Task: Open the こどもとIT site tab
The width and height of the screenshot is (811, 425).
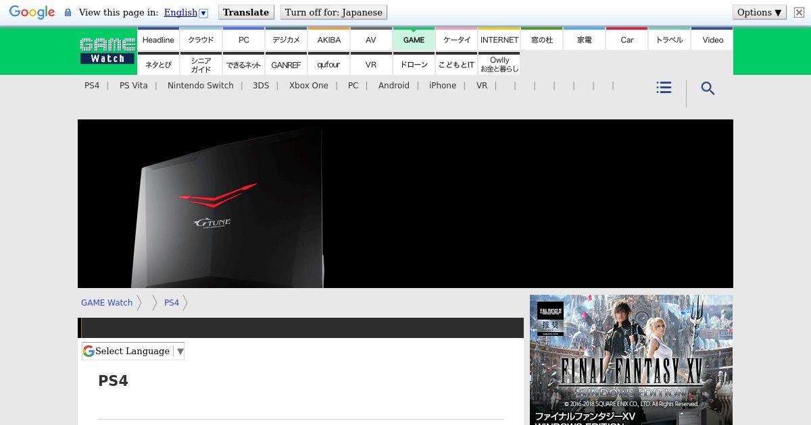Action: (x=456, y=63)
